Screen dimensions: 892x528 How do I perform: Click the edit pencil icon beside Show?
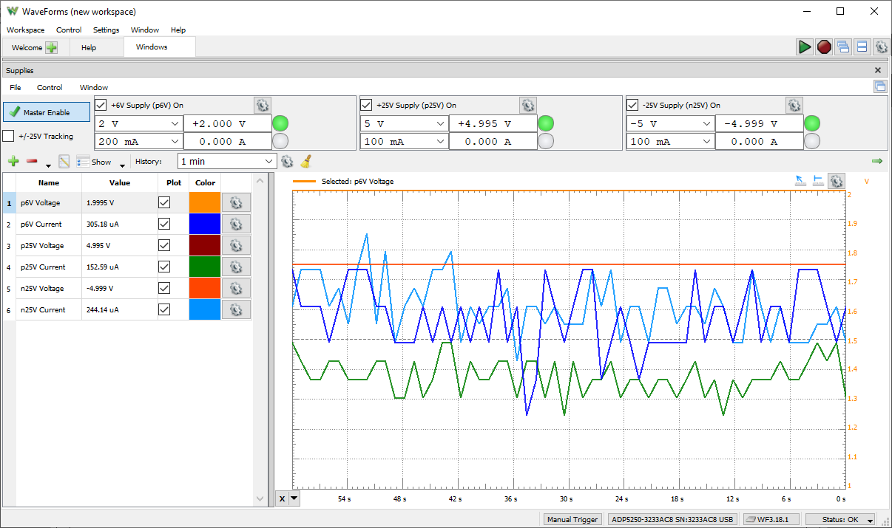point(64,161)
